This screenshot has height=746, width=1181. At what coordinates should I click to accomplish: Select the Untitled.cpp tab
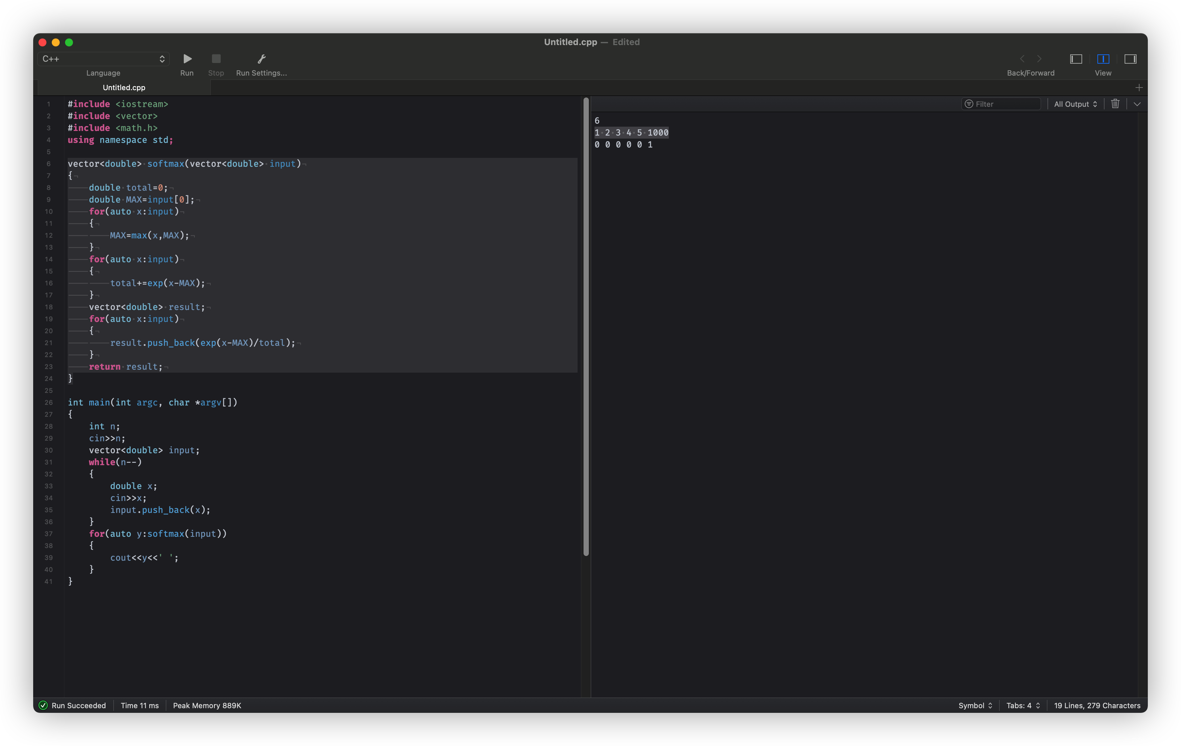coord(124,88)
